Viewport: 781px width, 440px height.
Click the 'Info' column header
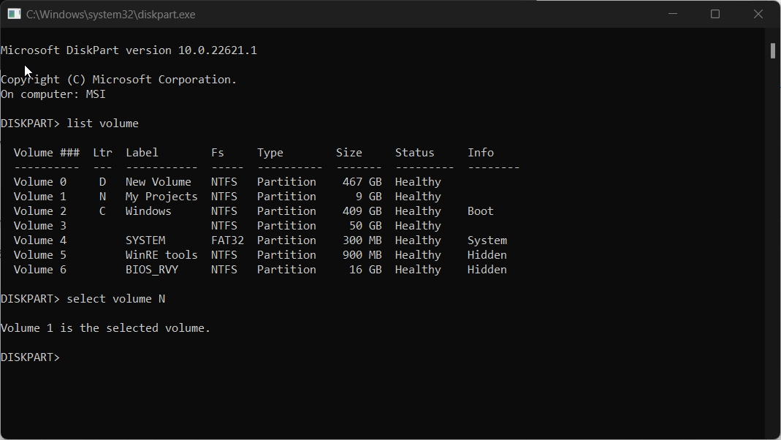tap(481, 153)
